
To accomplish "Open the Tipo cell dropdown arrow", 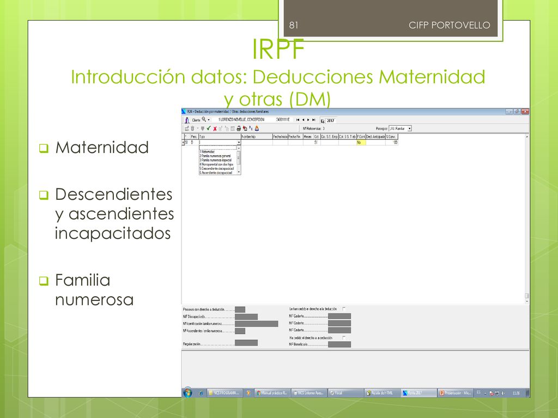I will [x=239, y=143].
